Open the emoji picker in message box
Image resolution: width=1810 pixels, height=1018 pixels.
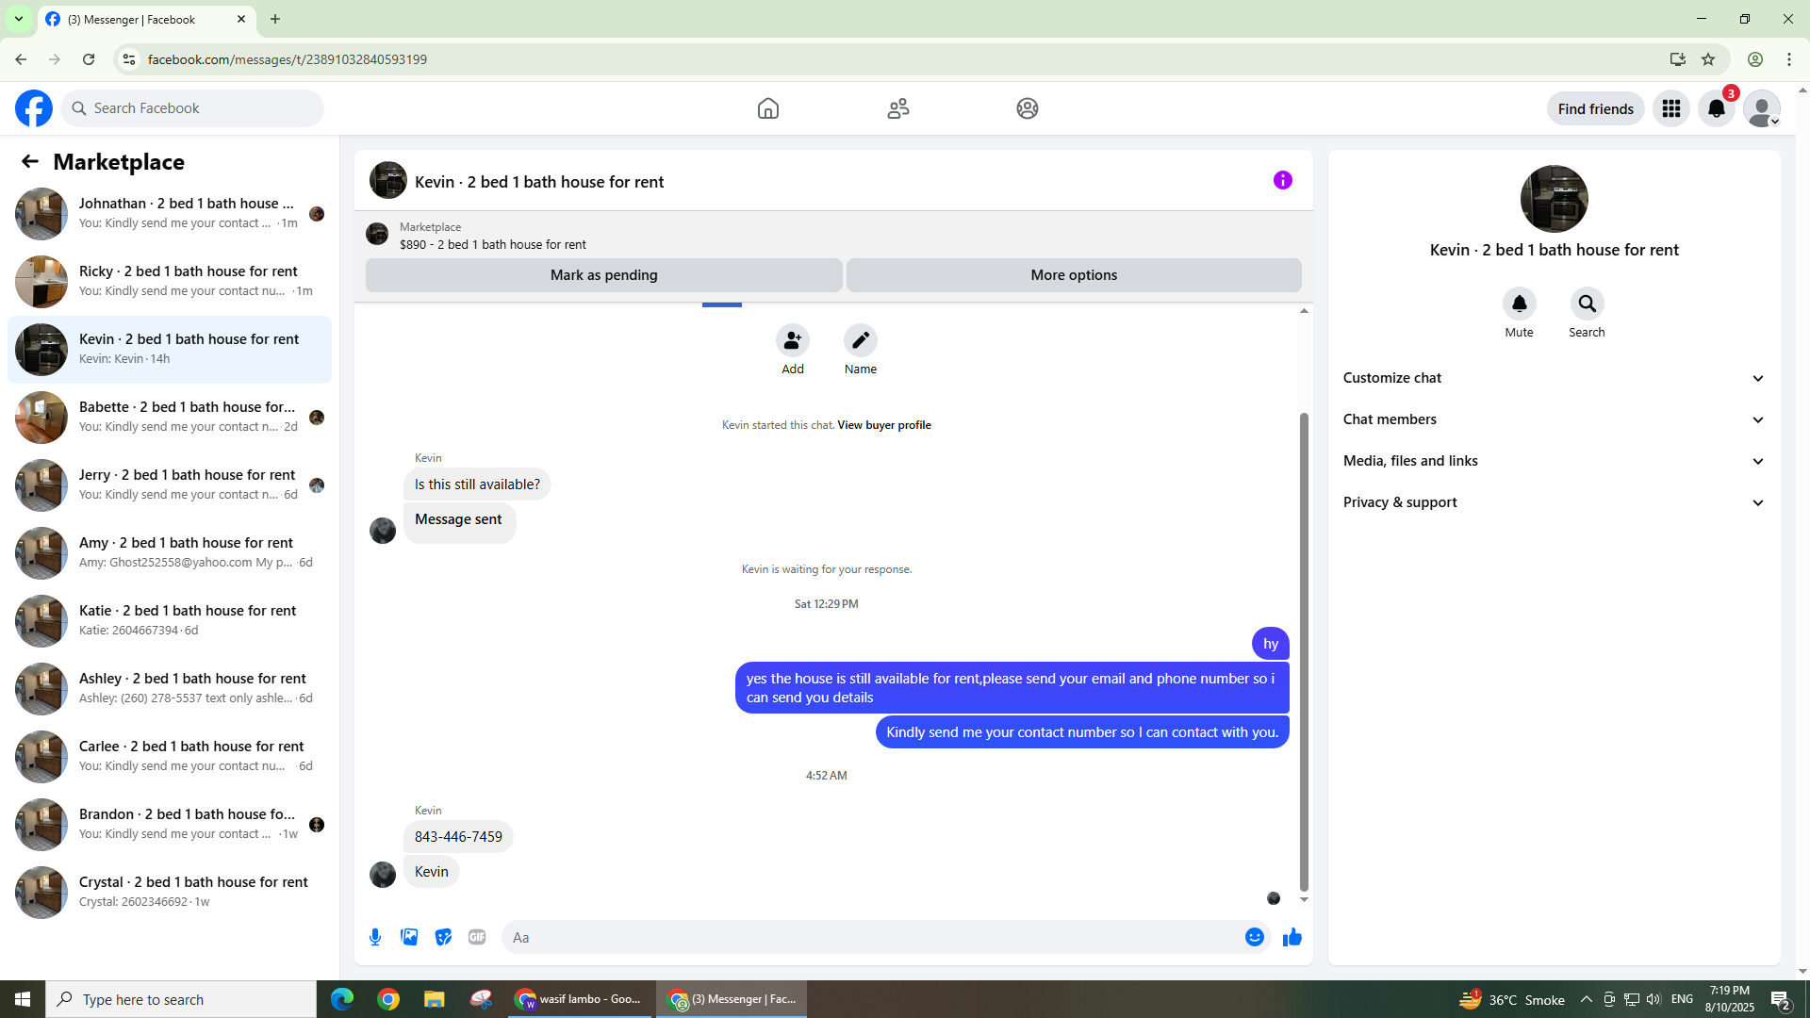pyautogui.click(x=1254, y=937)
